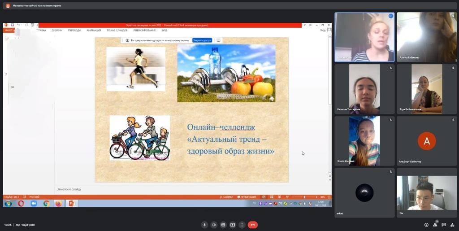The height and width of the screenshot is (231, 459).
Task: Open the chat panel icon
Action: (x=443, y=225)
